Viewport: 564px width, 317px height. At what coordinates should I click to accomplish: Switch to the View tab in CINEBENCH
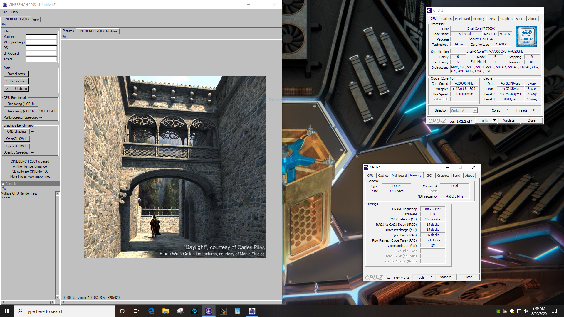36,19
